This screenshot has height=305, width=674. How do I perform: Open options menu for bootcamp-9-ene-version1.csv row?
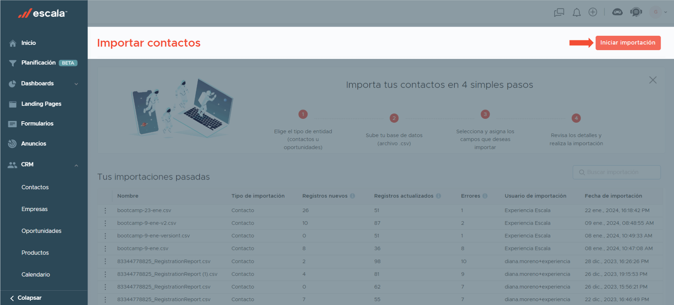click(105, 236)
